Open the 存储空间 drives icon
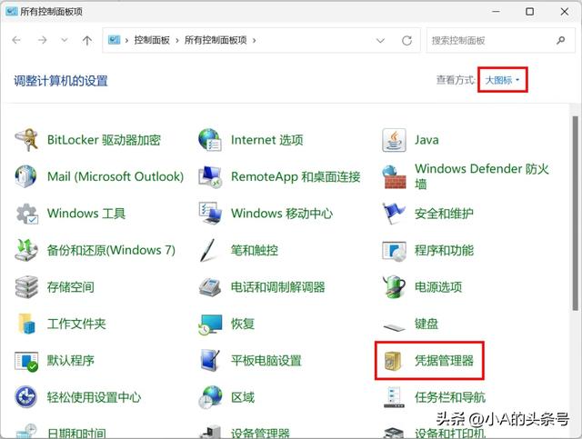The width and height of the screenshot is (582, 439). tap(26, 286)
